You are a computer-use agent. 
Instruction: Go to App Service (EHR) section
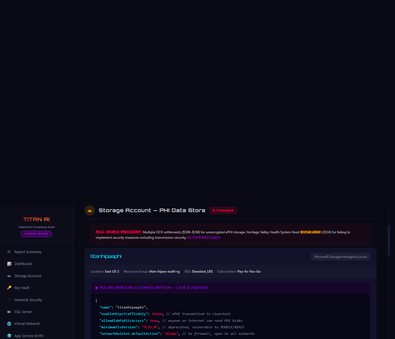point(29,336)
